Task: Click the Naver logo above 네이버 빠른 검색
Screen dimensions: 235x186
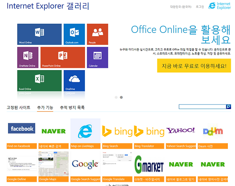Action: click(54, 131)
